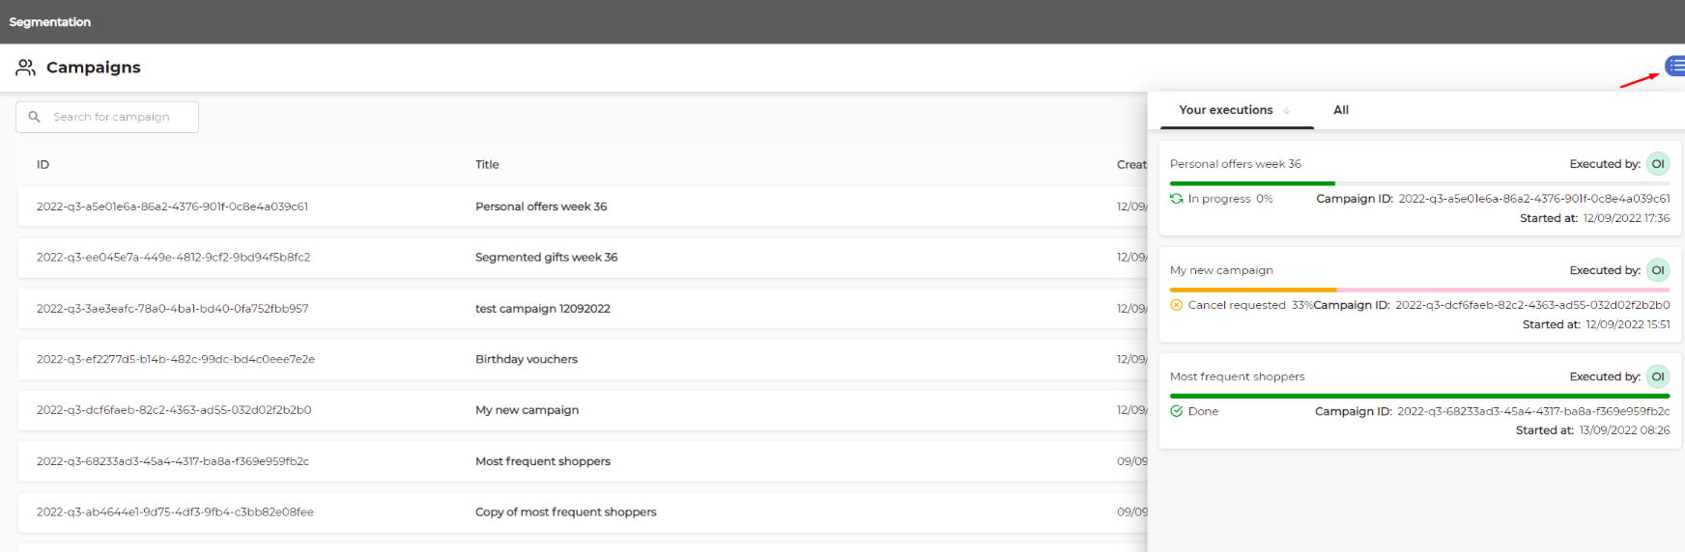Click Started at 12/09/2022 17:36 text
Screen dimensions: 1685x552
1594,218
